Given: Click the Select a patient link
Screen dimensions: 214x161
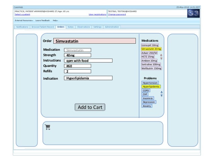Looking at the screenshot, I should [22, 14].
